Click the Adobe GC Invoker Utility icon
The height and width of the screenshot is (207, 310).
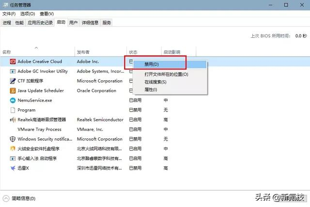(x=13, y=71)
